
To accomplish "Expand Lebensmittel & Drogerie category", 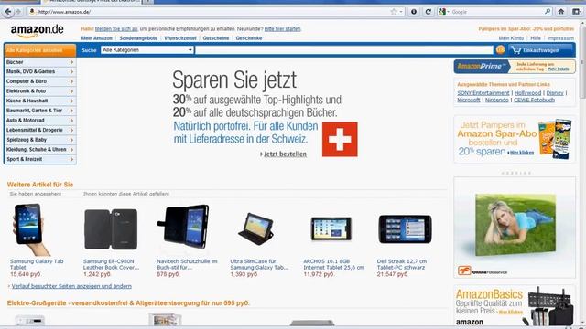I will pyautogui.click(x=40, y=130).
